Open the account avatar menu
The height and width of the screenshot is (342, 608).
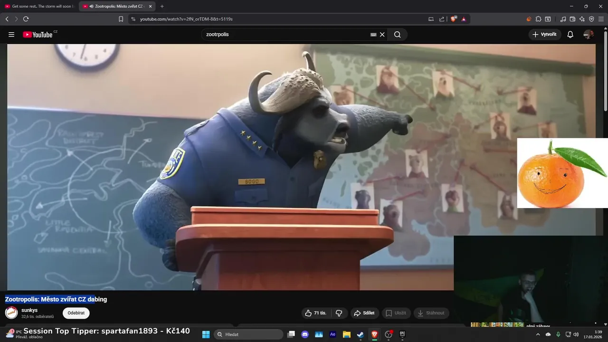click(x=589, y=34)
